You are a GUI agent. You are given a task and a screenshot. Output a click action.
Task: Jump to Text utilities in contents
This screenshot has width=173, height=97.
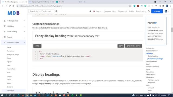(150, 72)
